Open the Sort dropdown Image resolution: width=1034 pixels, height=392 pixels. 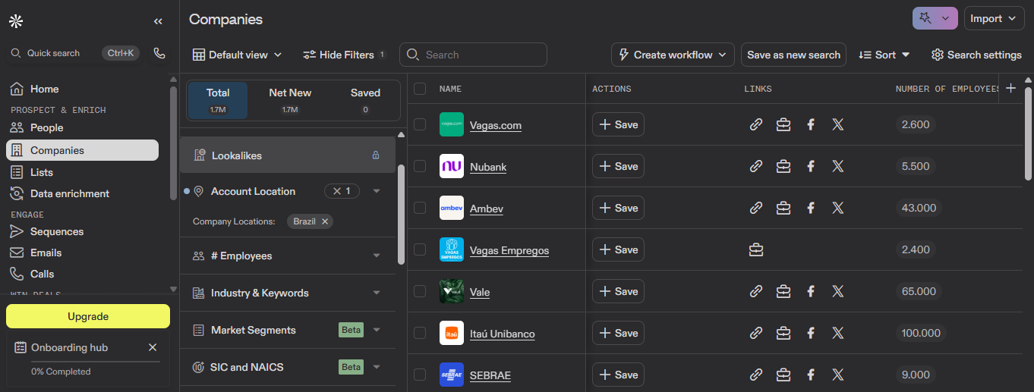pos(884,55)
